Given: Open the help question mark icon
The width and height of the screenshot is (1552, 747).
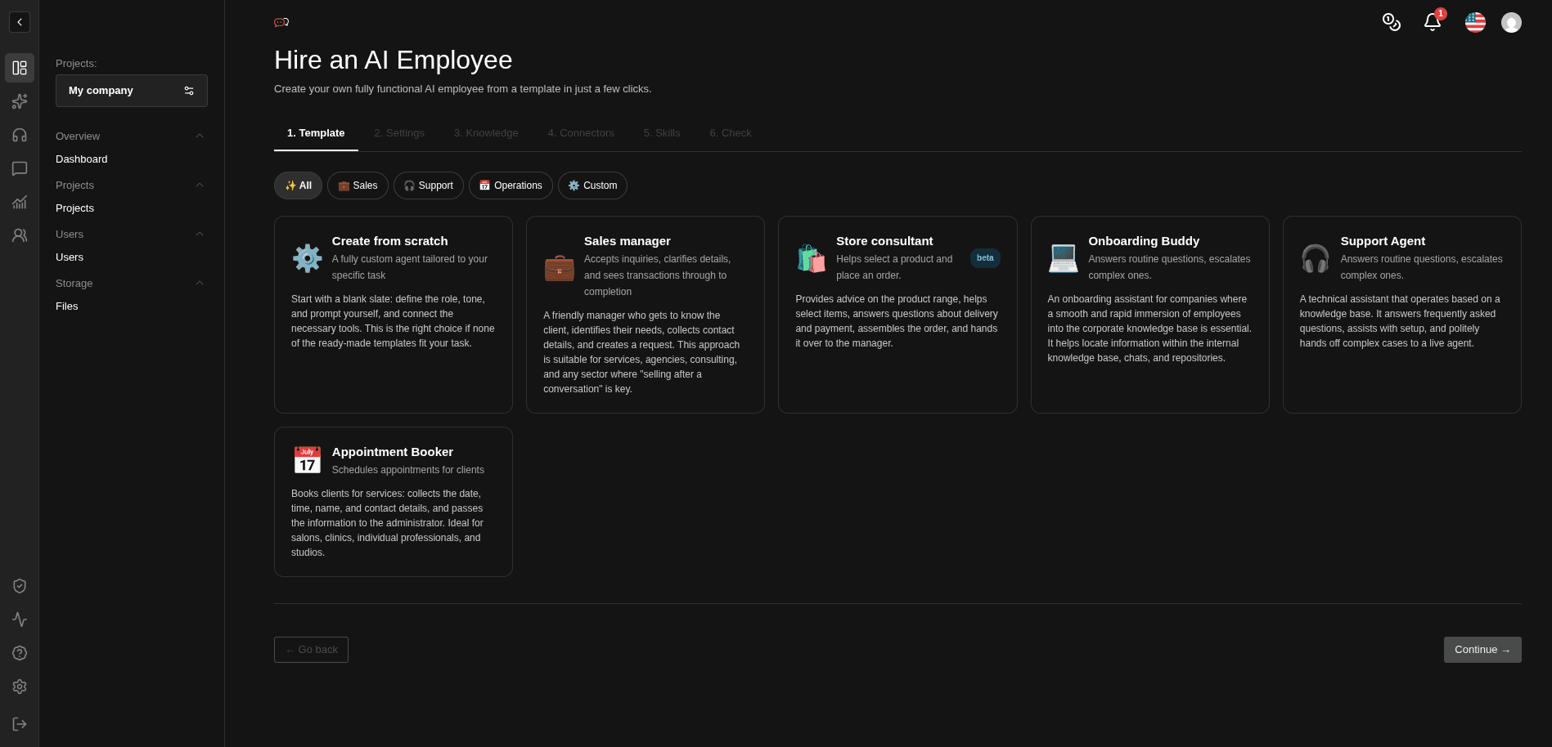Looking at the screenshot, I should tap(20, 653).
